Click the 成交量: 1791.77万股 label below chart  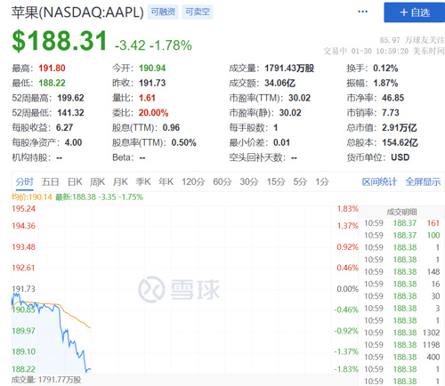pyautogui.click(x=46, y=380)
